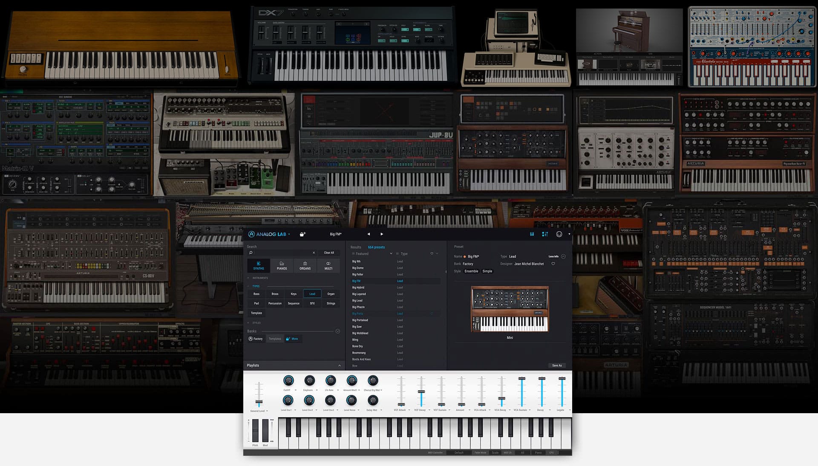
Task: Select the Big Hybrid preset
Action: (358, 288)
